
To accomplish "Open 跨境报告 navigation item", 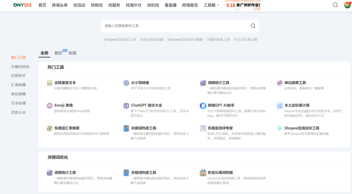I will click(190, 5).
